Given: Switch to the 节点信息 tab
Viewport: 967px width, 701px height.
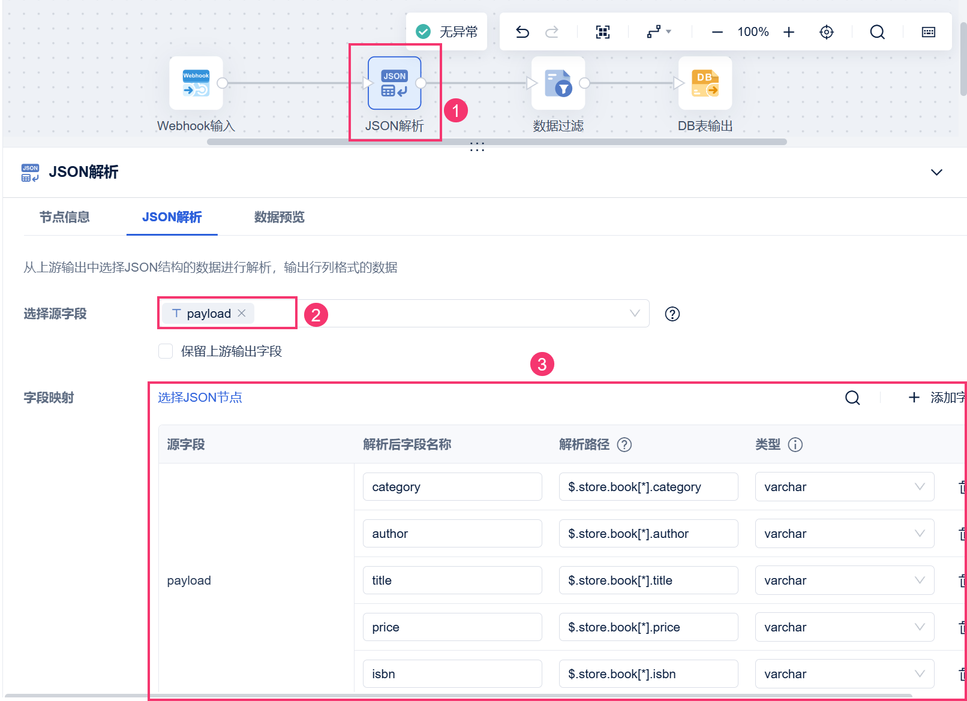Looking at the screenshot, I should tap(65, 217).
